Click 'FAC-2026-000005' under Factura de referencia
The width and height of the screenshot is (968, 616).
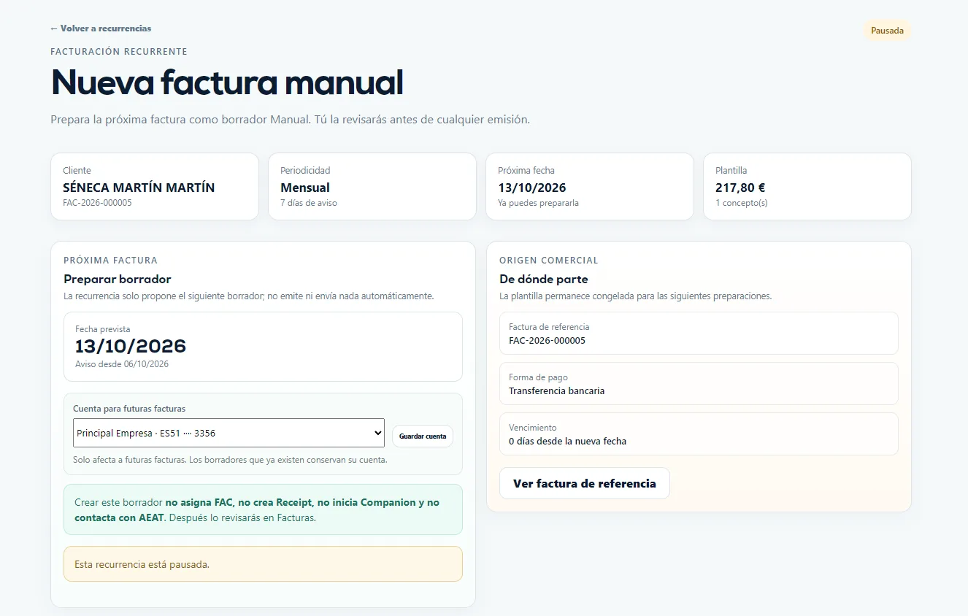[547, 341]
